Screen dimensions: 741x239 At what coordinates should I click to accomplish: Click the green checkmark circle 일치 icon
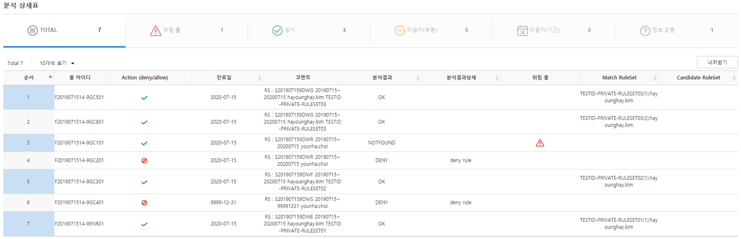tap(277, 31)
